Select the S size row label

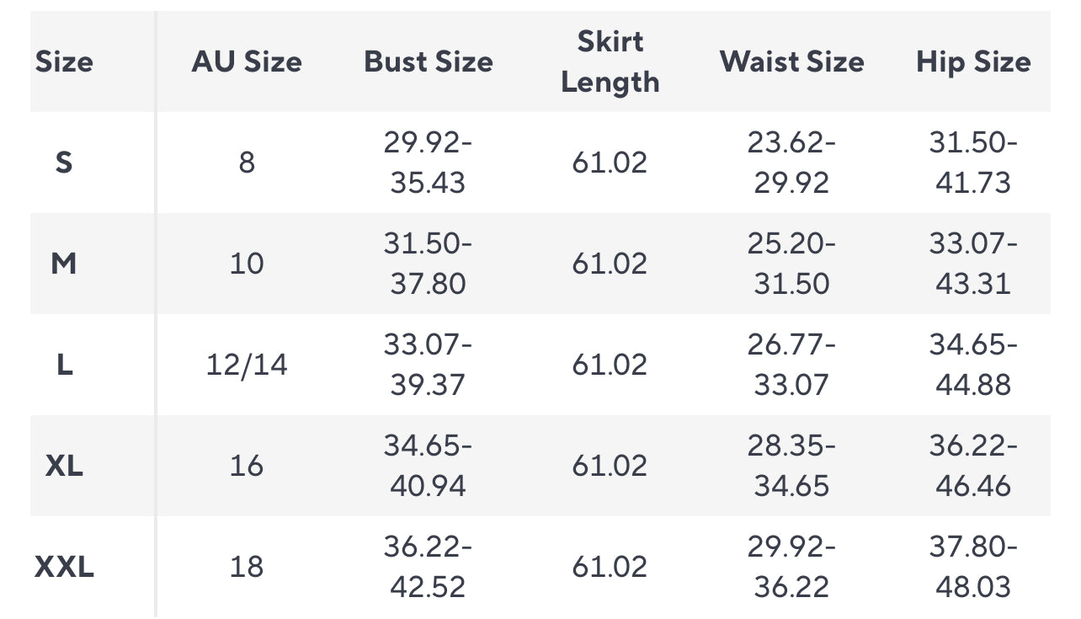coord(64,163)
